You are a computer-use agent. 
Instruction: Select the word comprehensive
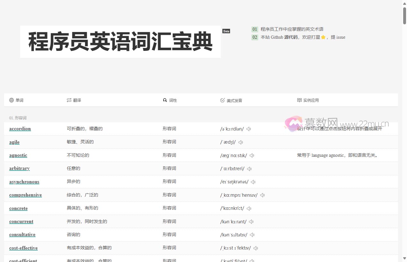click(x=26, y=195)
